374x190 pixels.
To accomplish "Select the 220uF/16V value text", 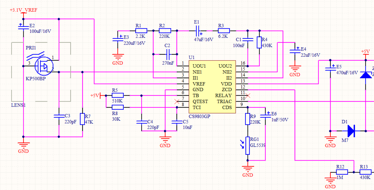I will [135, 43].
